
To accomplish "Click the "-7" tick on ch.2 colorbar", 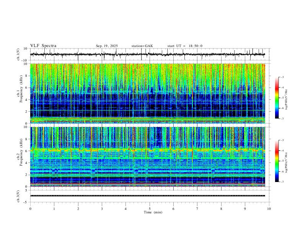I will click(282, 182).
